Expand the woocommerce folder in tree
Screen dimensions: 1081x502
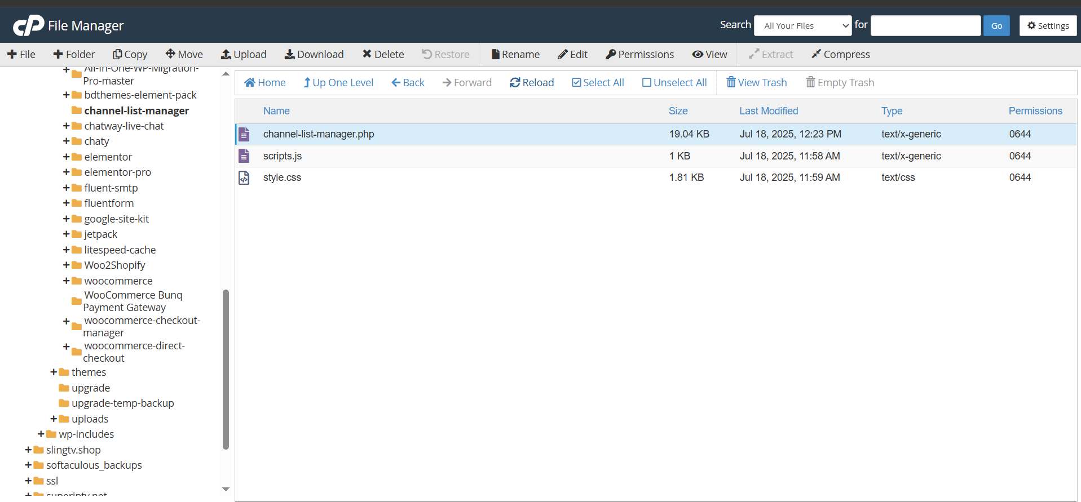pos(67,281)
